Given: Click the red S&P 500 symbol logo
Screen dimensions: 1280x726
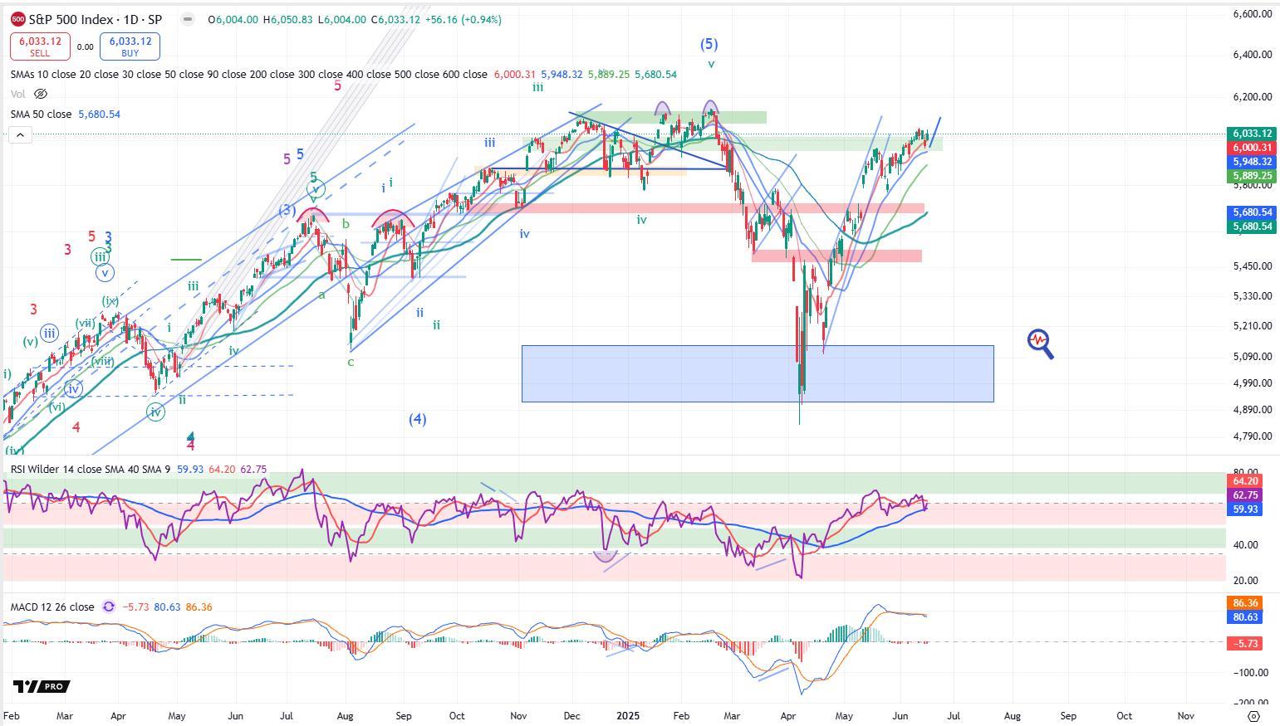Looking at the screenshot, I should click(x=18, y=19).
